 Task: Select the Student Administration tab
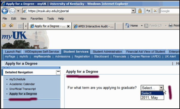pyautogui.click(x=107, y=52)
